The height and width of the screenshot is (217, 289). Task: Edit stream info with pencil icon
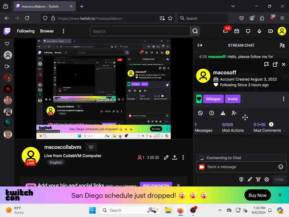tap(166, 157)
